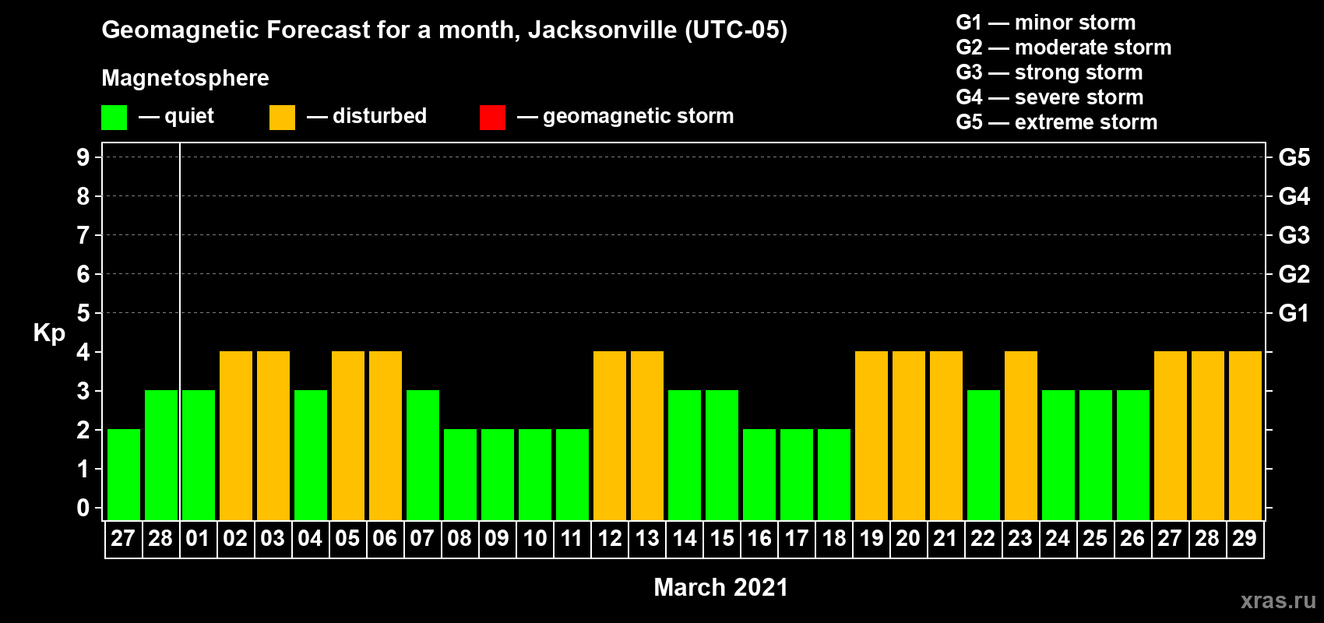Click the 'G4 — severe storm' legend line
This screenshot has height=623, width=1324.
point(1050,97)
